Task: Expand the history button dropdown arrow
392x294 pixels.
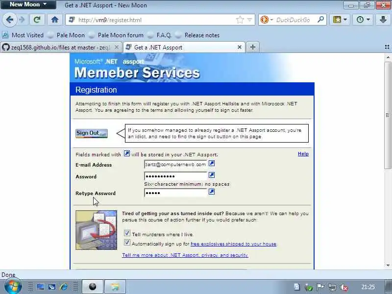Action: [368, 20]
